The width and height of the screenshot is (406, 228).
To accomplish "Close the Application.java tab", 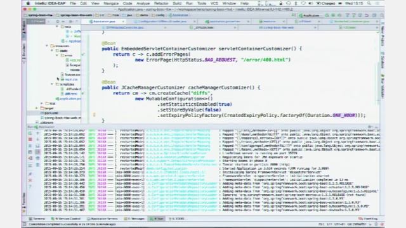I will [123, 22].
